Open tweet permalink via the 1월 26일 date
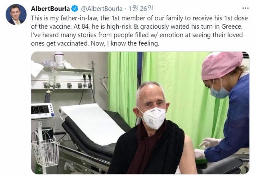The image size is (254, 177). 140,9
